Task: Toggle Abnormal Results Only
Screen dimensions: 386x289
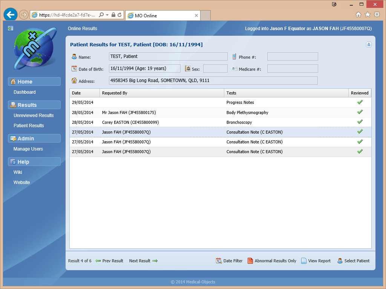Action: point(272,261)
